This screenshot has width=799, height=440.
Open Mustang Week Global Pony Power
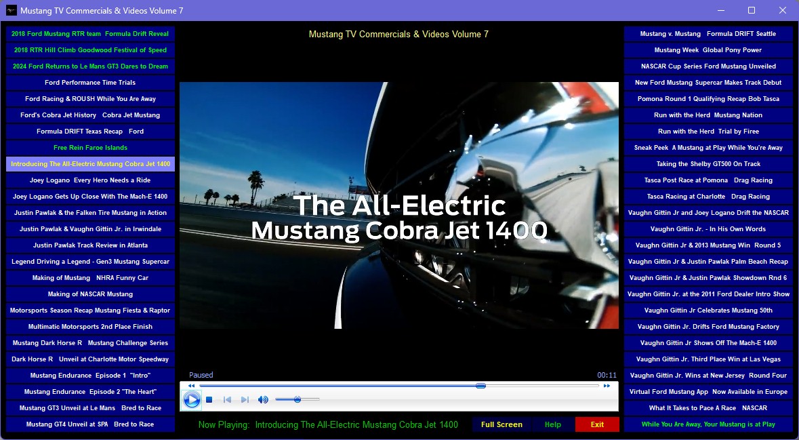coord(708,50)
